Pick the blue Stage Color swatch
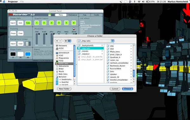Image resolution: width=190 pixels, height=120 pixels. (28, 54)
